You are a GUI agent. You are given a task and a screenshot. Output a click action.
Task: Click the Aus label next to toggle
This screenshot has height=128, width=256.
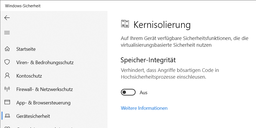tap(144, 93)
